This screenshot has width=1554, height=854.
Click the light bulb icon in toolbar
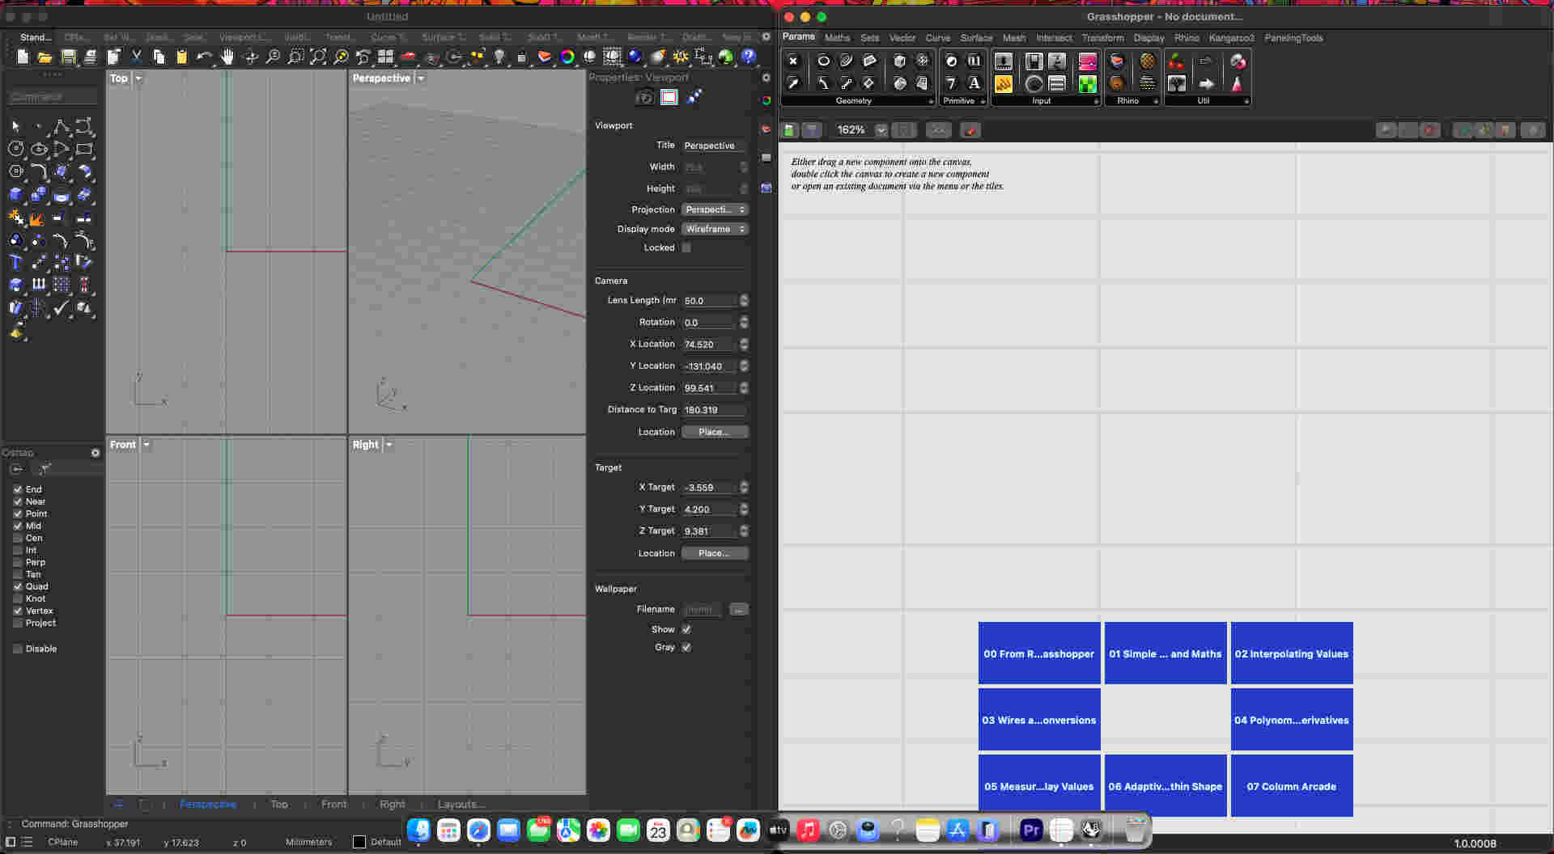point(499,57)
